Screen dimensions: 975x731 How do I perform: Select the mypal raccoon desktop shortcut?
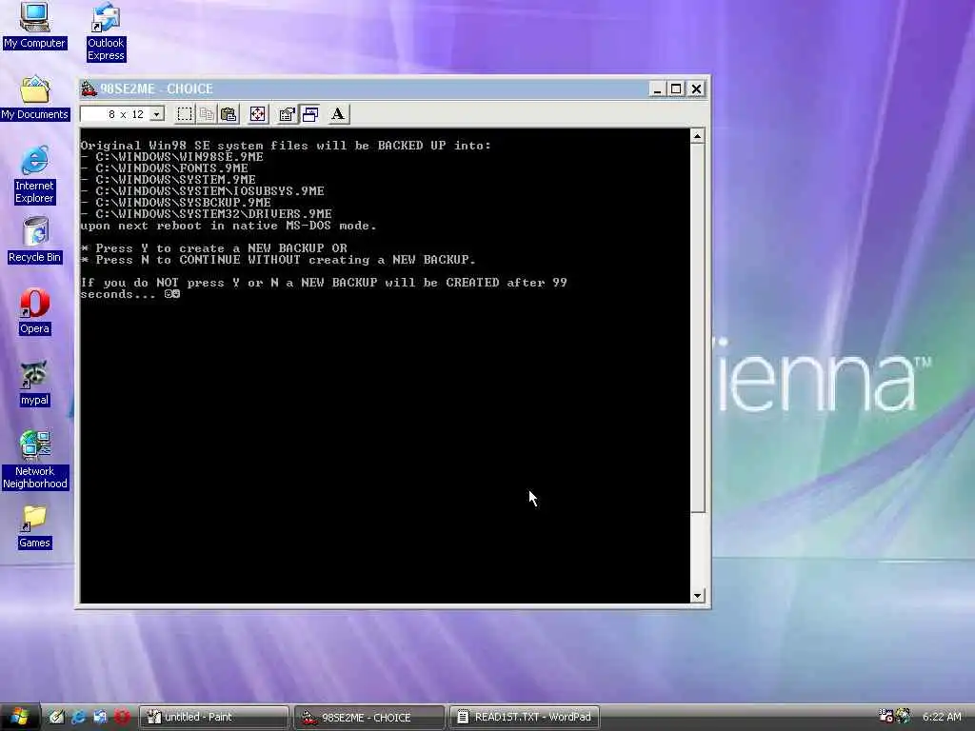[x=34, y=384]
